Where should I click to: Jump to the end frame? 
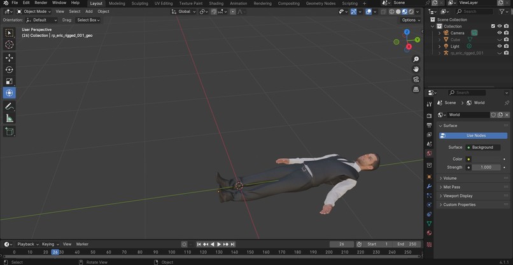(x=232, y=244)
